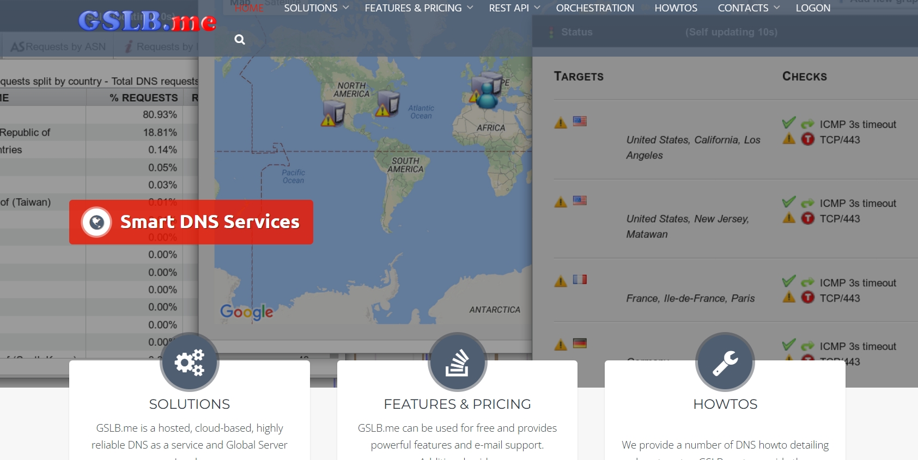918x460 pixels.
Task: Expand the Solutions dropdown menu
Action: coord(316,8)
